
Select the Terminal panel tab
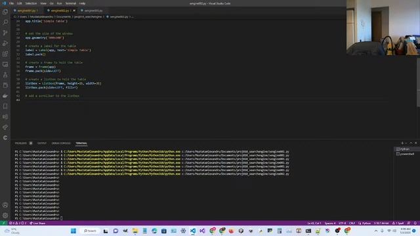(81, 143)
